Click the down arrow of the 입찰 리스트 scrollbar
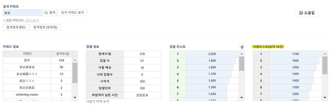Viewport: 334px width, 110px height. coord(242,98)
